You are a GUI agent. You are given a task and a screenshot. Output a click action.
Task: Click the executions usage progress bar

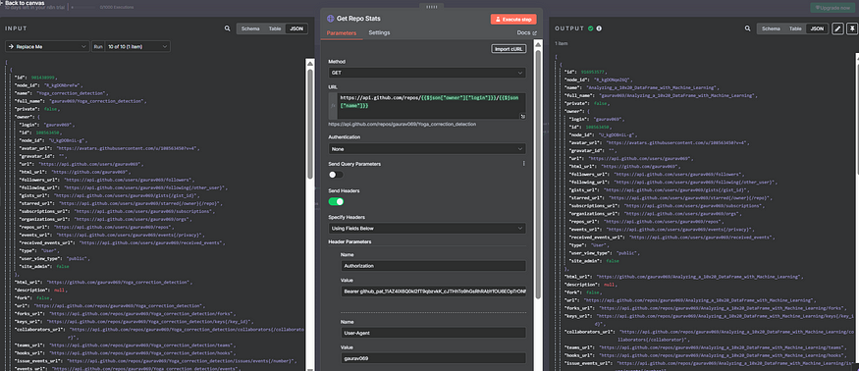[83, 8]
